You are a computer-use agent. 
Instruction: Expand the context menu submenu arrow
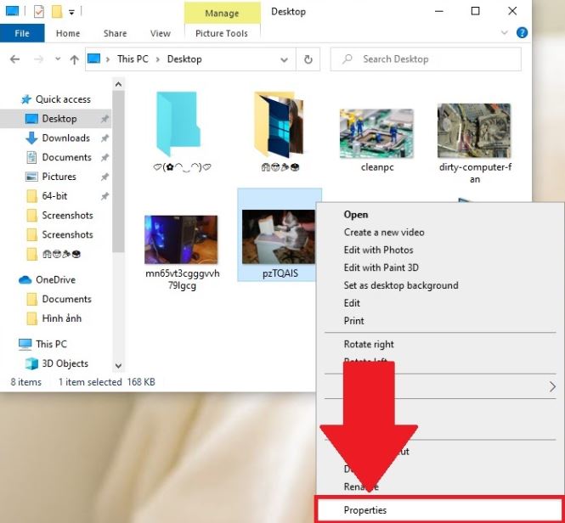(x=552, y=387)
